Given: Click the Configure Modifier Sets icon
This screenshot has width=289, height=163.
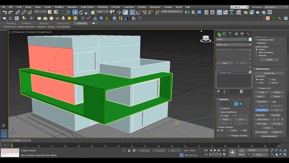Looking at the screenshot, I should pyautogui.click(x=242, y=91).
